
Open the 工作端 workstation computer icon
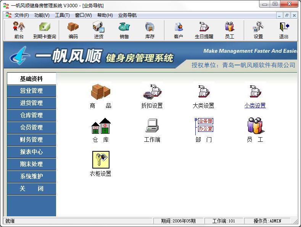tap(152, 125)
